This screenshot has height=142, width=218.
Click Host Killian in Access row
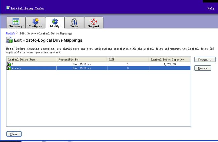[82, 68]
